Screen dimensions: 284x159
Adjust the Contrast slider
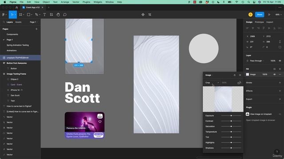point(231,121)
